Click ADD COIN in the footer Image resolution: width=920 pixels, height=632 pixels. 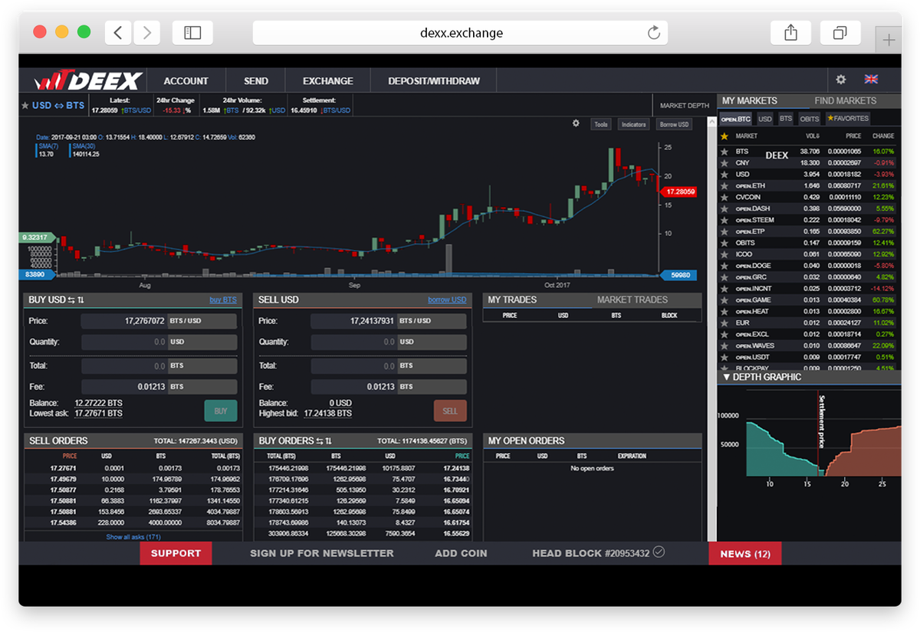(x=461, y=553)
